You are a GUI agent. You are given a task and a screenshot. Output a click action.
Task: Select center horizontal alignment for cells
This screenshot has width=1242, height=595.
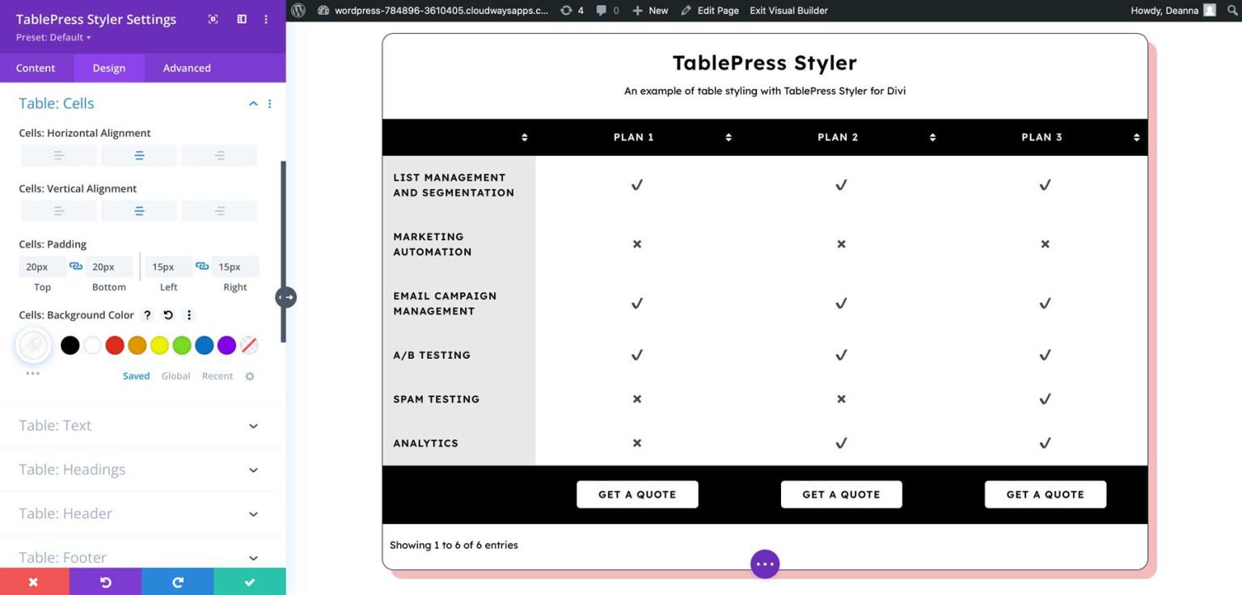[x=138, y=154]
